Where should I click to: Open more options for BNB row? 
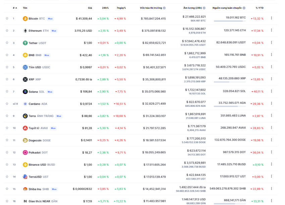pos(271,55)
